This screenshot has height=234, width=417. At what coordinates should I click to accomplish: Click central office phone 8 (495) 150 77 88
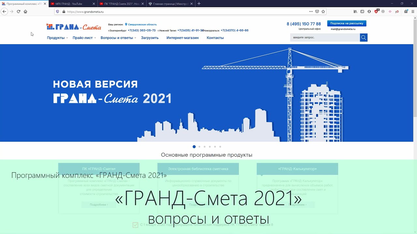pos(304,24)
